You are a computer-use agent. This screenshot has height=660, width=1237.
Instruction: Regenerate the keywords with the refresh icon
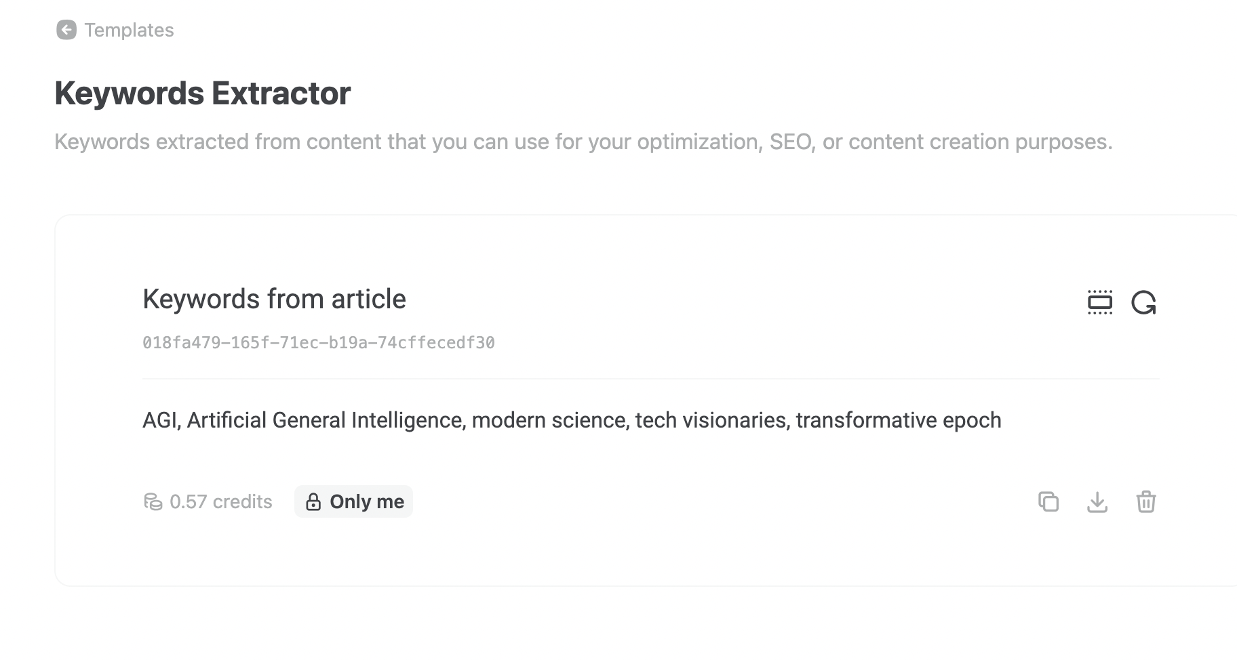click(x=1143, y=302)
